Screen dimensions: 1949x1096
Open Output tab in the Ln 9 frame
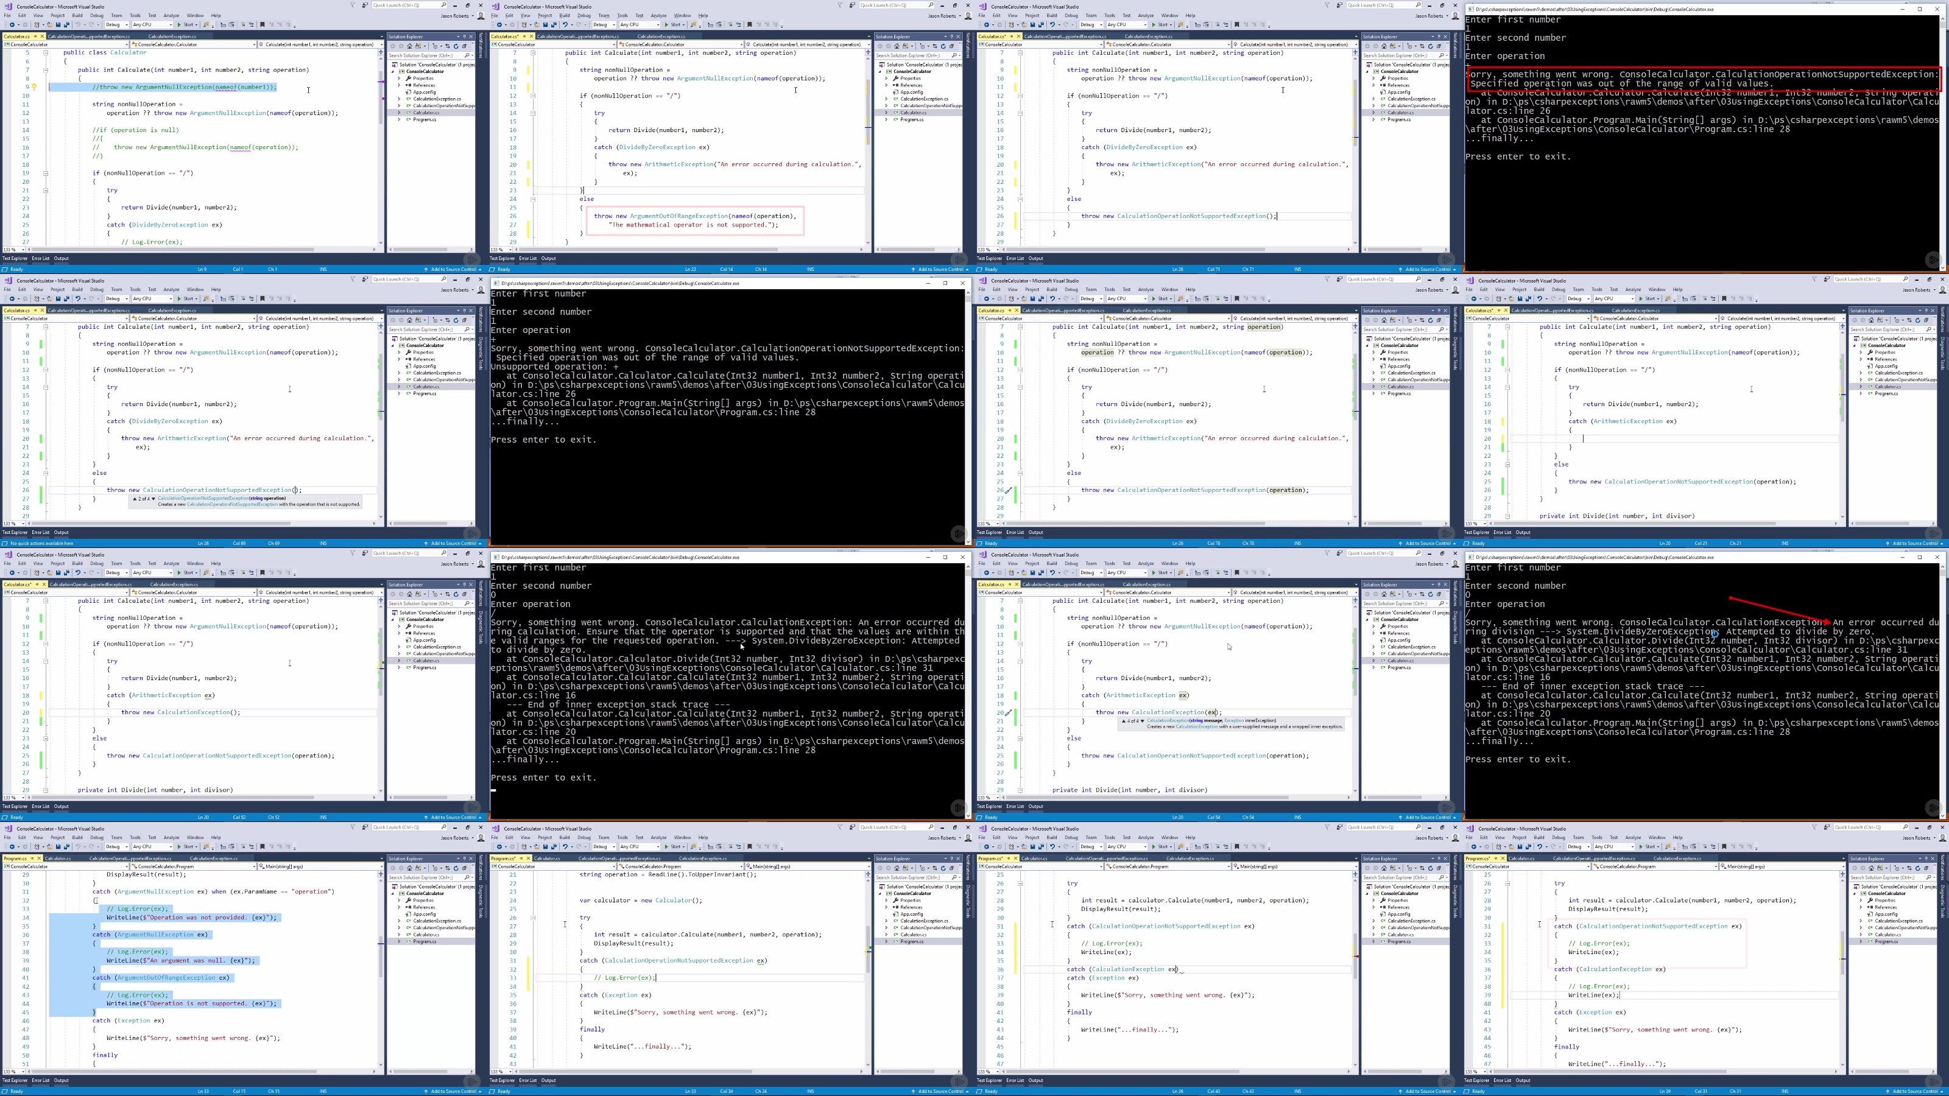[62, 258]
